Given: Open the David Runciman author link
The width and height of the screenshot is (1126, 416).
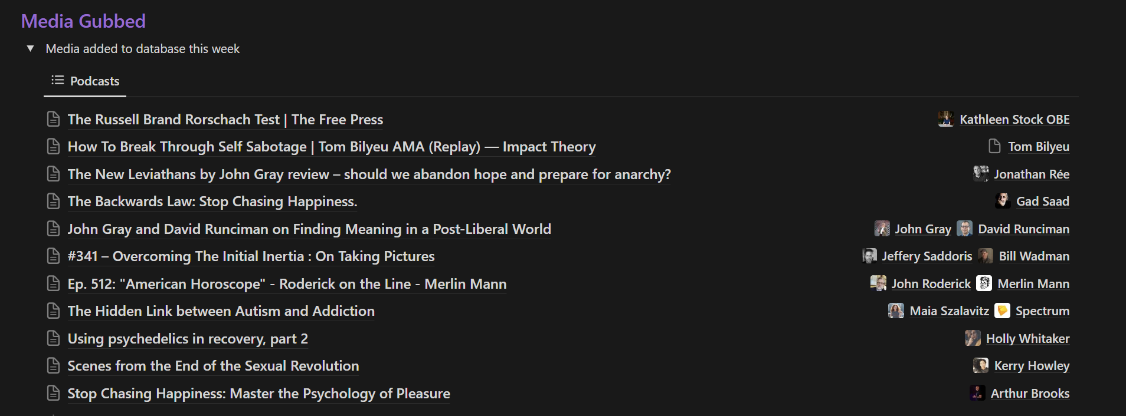Looking at the screenshot, I should click(1023, 229).
